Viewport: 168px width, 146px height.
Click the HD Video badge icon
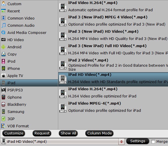click(x=3, y=40)
